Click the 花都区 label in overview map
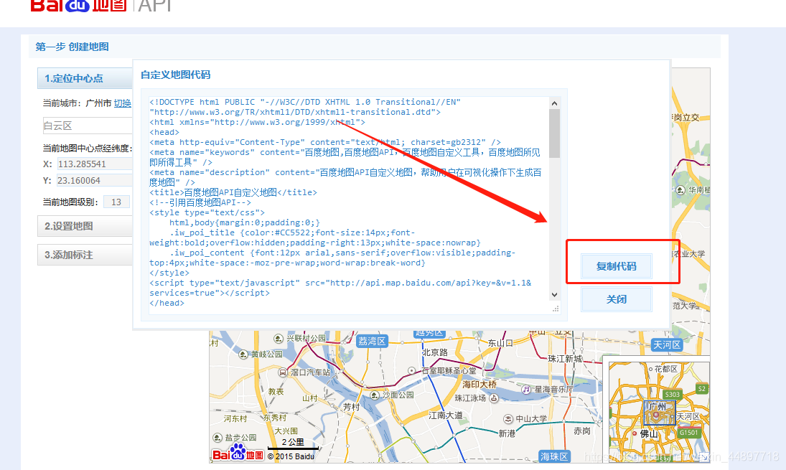 click(x=665, y=369)
